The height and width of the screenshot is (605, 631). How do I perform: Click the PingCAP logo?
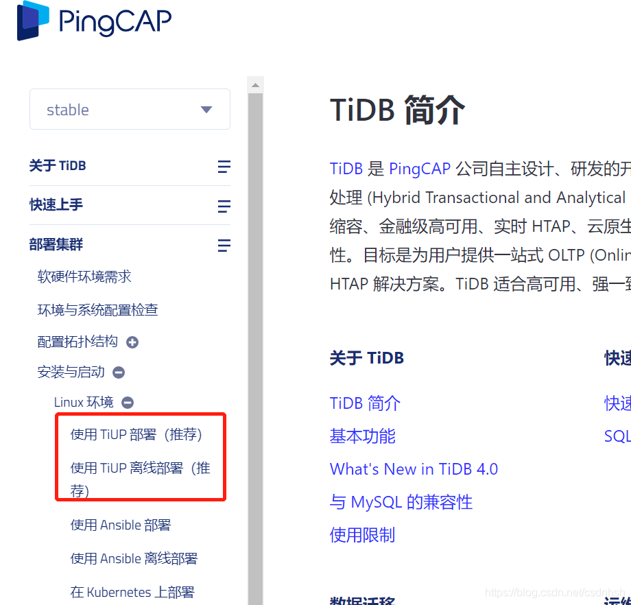point(94,21)
